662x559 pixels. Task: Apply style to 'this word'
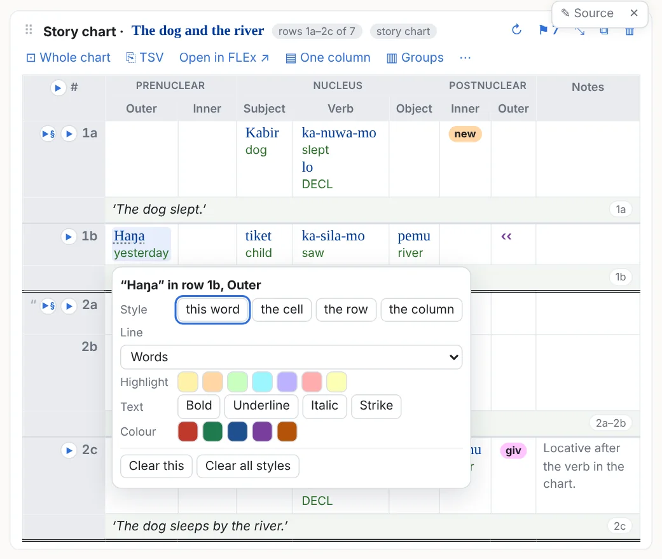[x=213, y=310]
